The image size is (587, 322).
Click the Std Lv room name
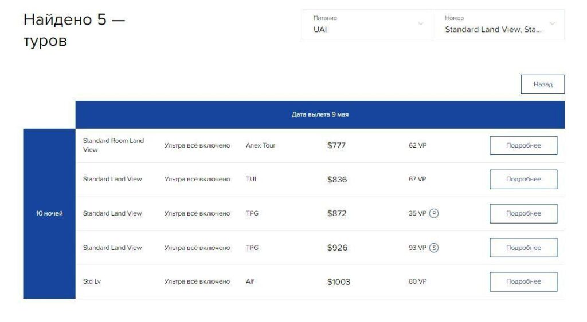(92, 281)
